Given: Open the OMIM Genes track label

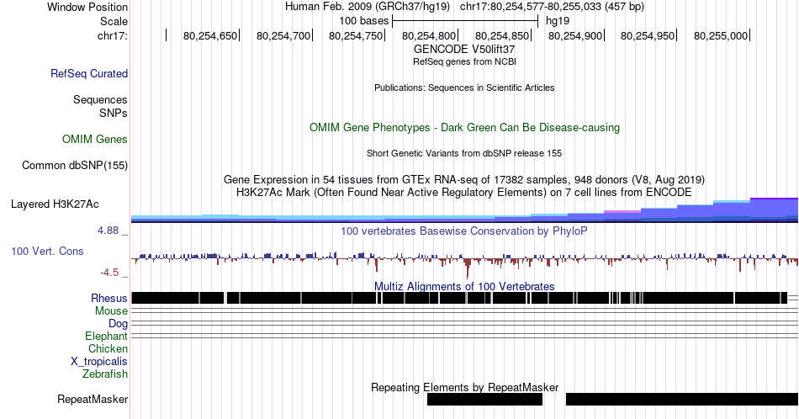Looking at the screenshot, I should 94,139.
